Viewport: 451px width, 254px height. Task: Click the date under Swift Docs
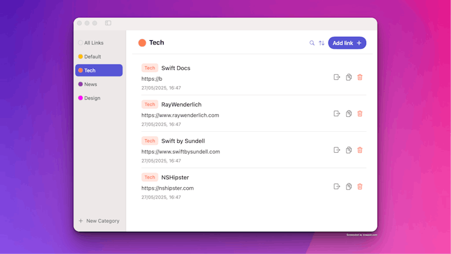pyautogui.click(x=161, y=88)
